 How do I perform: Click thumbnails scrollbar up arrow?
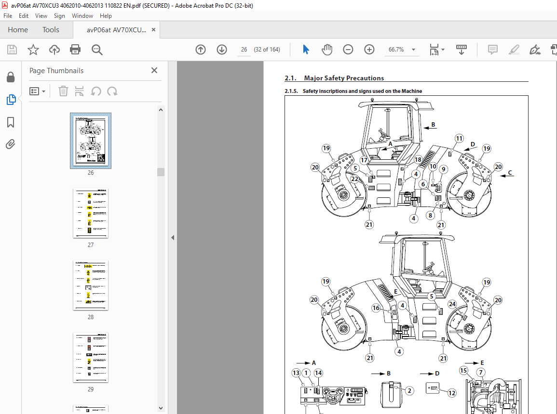161,110
